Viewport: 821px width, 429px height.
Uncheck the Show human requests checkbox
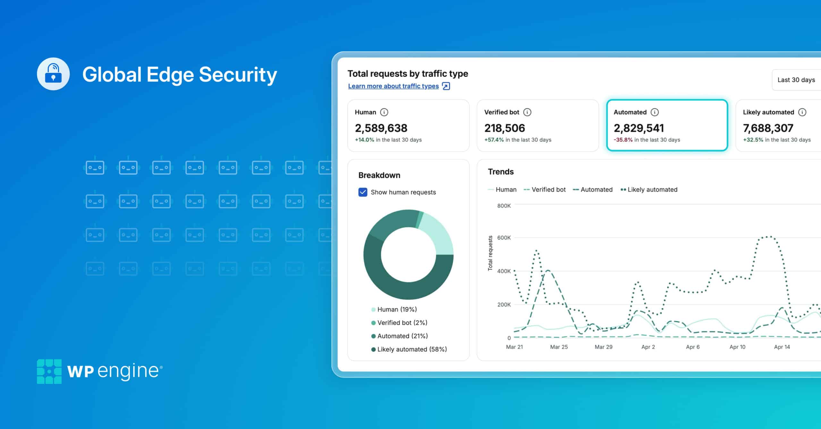(x=363, y=192)
